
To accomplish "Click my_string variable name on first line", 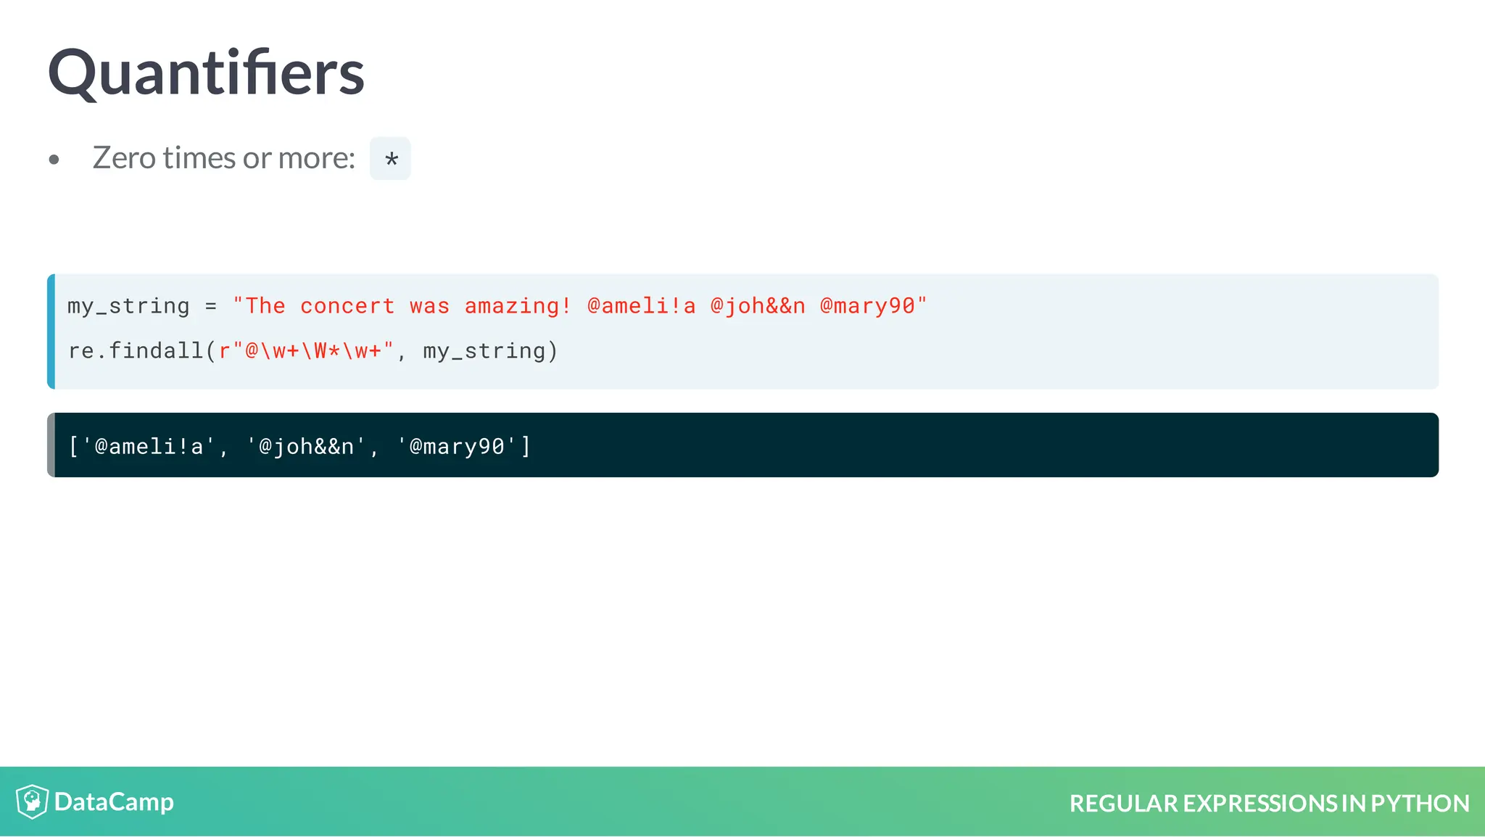I will click(128, 306).
